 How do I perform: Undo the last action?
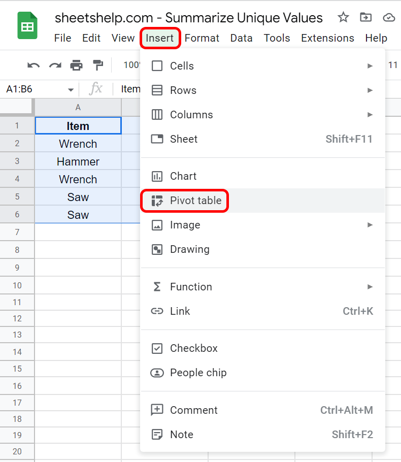pyautogui.click(x=34, y=65)
